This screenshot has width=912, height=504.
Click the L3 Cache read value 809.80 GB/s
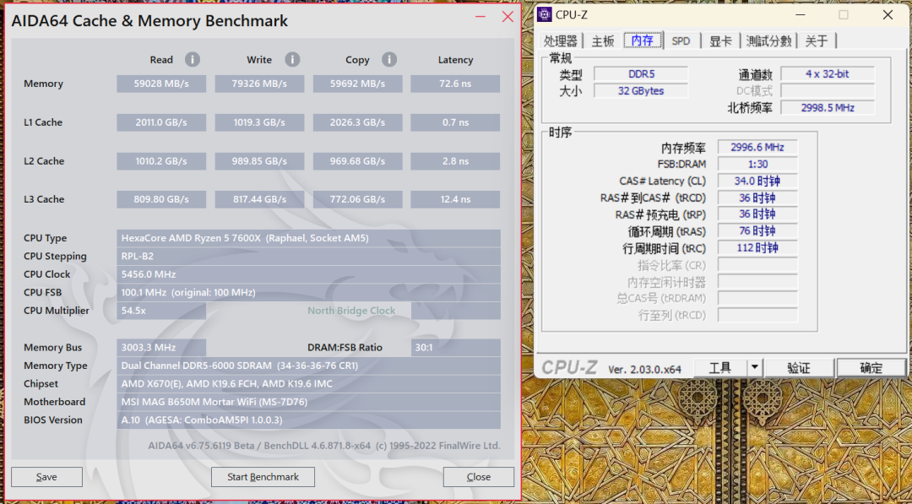tap(161, 199)
